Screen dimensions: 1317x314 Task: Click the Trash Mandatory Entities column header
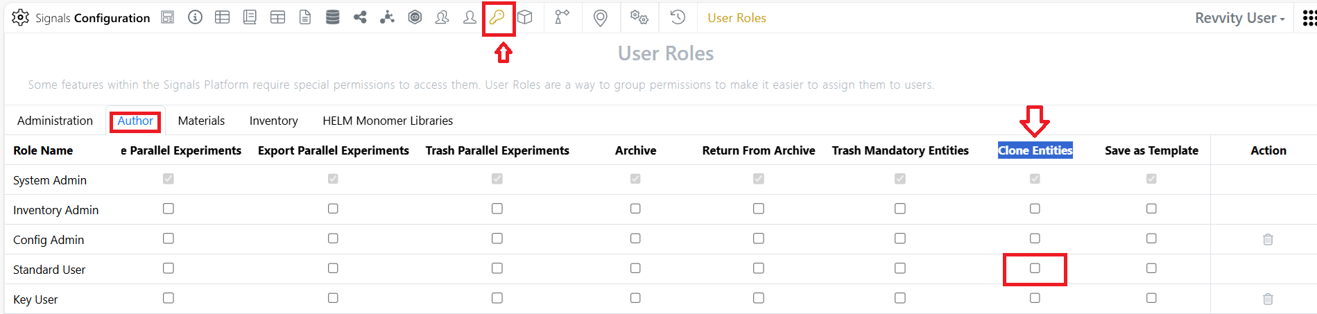900,150
